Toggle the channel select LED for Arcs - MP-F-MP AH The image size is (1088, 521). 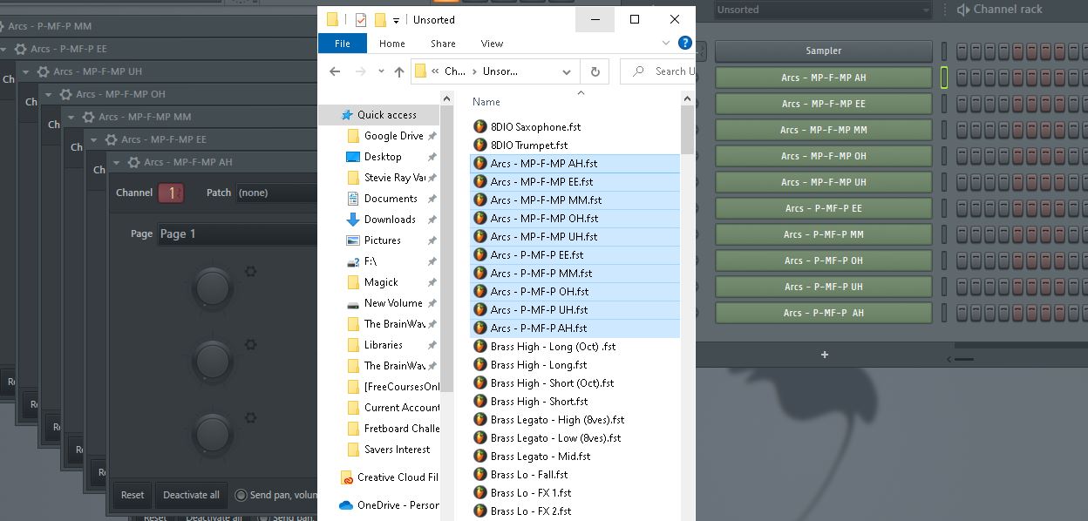943,78
